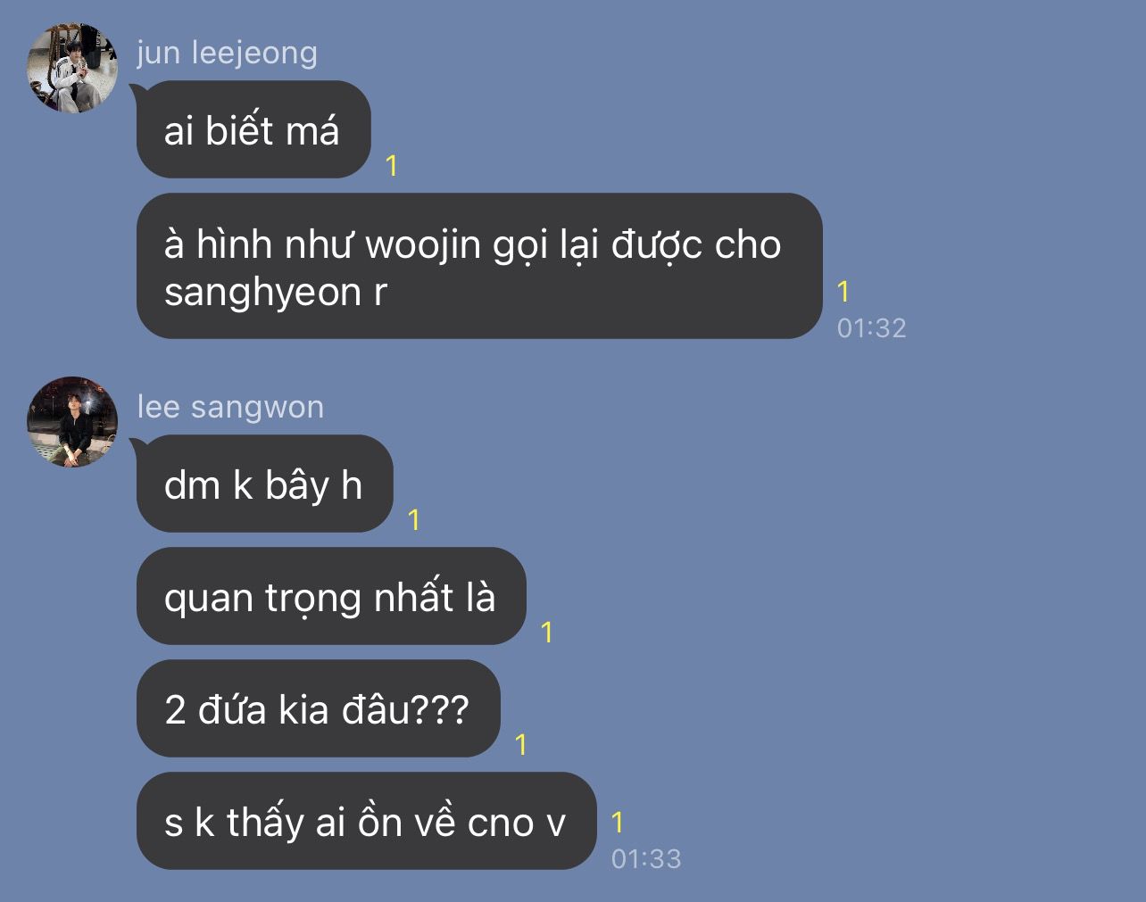Image resolution: width=1146 pixels, height=902 pixels.
Task: Open lee sangwon's profile avatar
Action: tap(72, 422)
